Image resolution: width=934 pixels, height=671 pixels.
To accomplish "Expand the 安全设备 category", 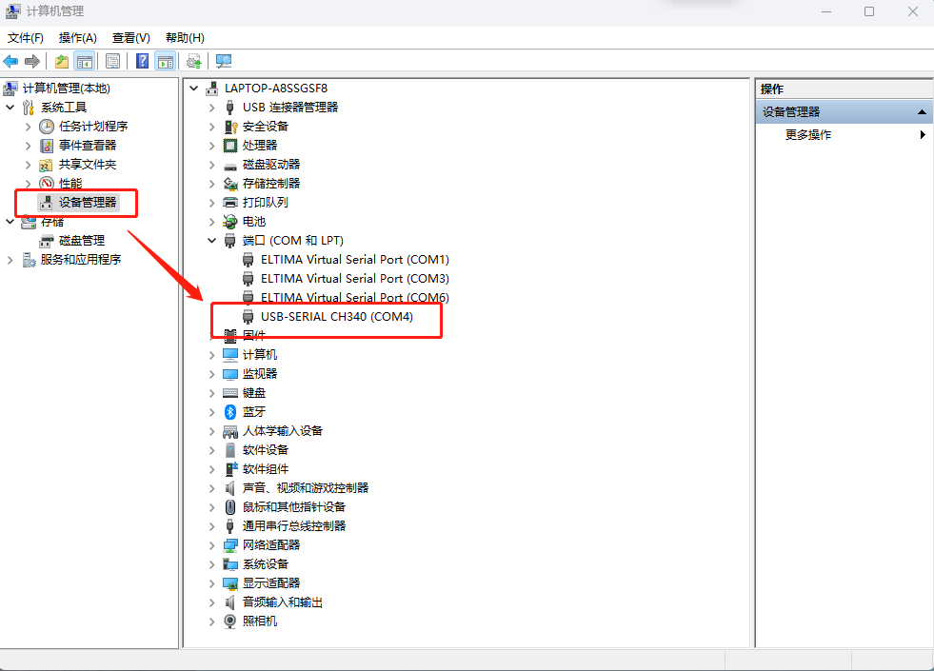I will [x=212, y=127].
